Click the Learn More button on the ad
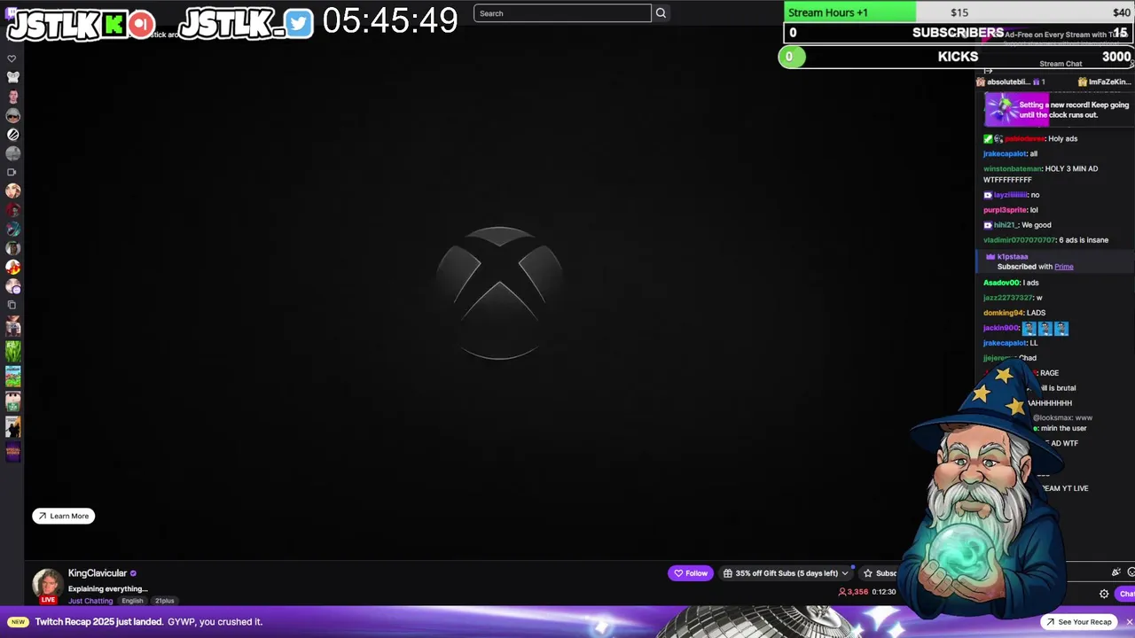1135x638 pixels. (63, 516)
